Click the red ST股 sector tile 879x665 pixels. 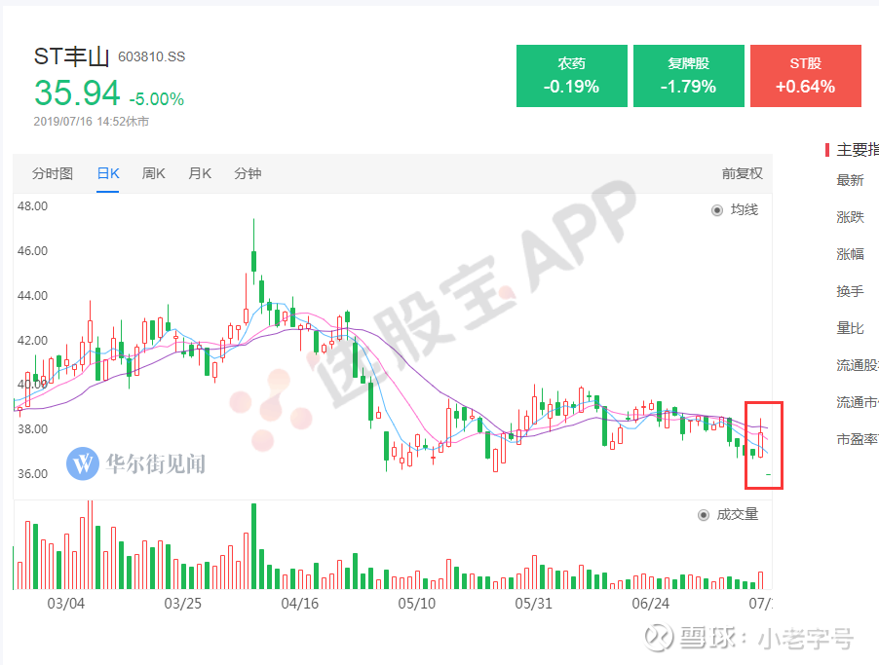click(805, 76)
